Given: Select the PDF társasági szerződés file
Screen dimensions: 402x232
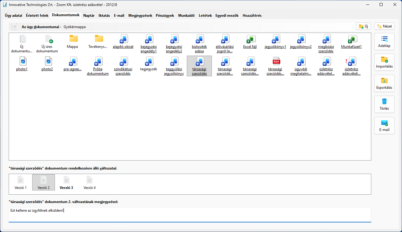Looking at the screenshot, I should [276, 62].
